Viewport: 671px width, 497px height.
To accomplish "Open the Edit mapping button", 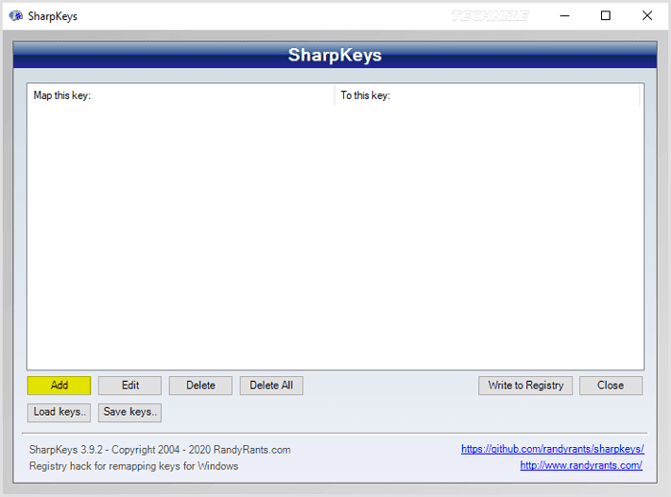I will (129, 385).
